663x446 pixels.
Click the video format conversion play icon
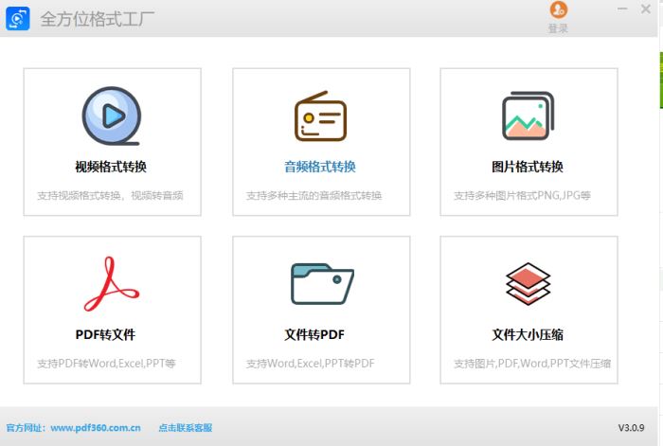point(111,116)
